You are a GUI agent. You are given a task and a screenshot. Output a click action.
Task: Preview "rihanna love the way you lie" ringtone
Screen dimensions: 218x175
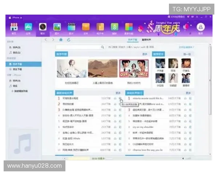click(185, 150)
